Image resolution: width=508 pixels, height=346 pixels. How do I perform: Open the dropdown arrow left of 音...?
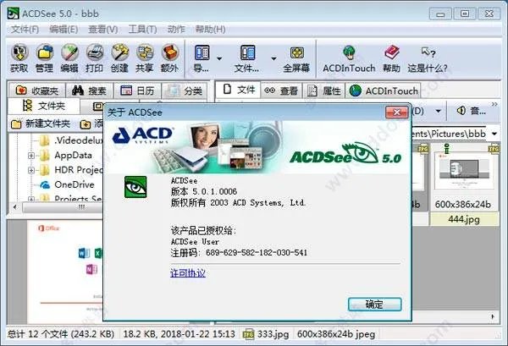tap(439, 111)
